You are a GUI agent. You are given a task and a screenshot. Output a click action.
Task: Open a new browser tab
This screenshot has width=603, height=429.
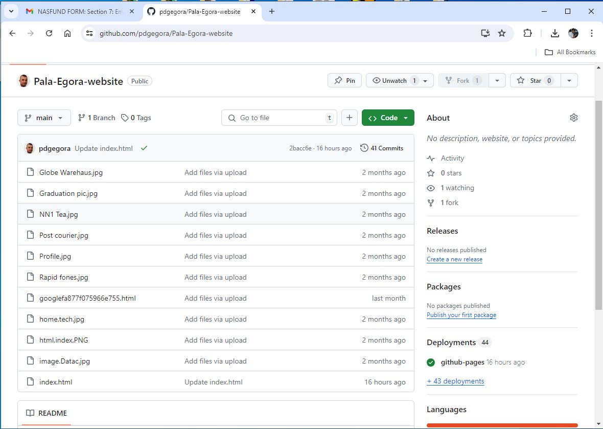271,12
